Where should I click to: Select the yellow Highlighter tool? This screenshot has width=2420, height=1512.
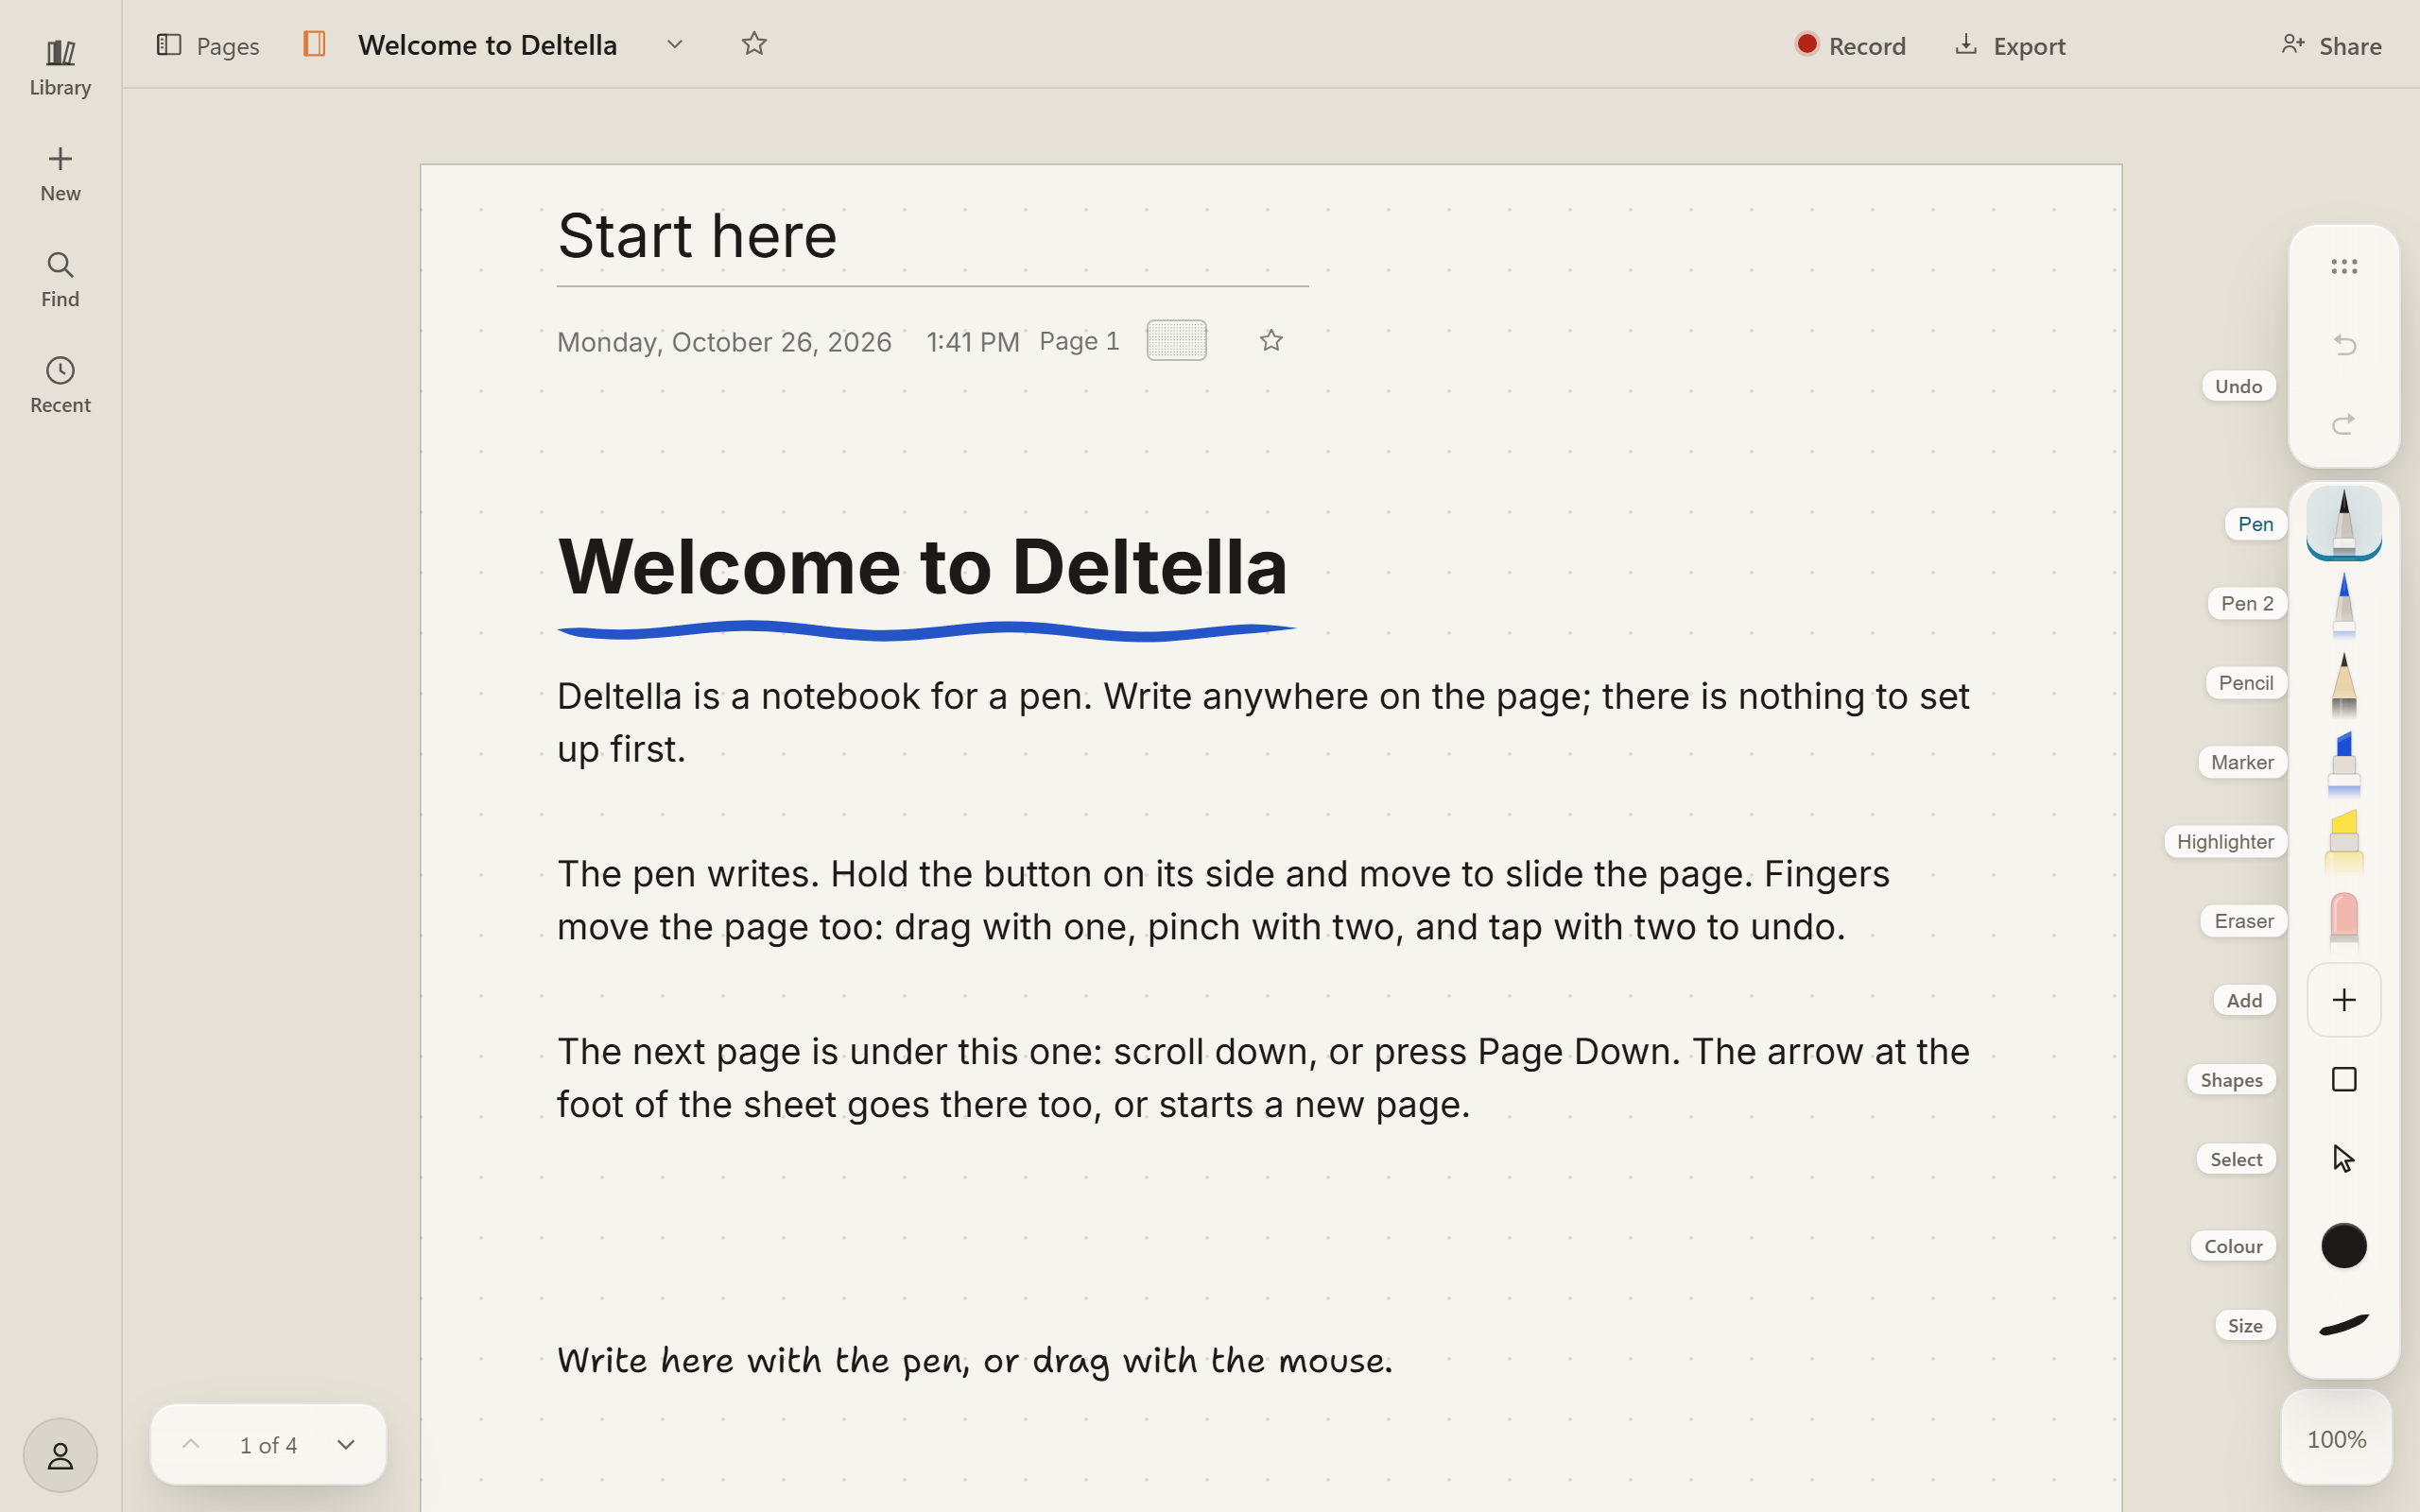tap(2344, 842)
